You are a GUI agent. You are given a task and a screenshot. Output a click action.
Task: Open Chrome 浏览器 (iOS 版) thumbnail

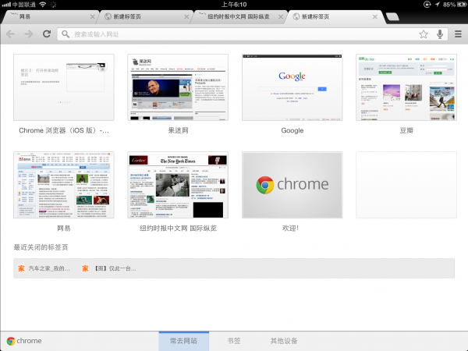point(64,87)
